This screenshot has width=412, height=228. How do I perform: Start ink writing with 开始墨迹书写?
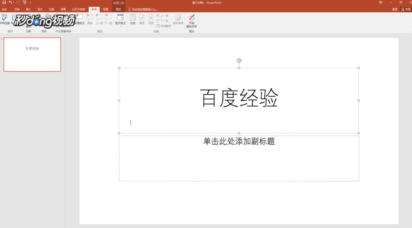tap(192, 21)
